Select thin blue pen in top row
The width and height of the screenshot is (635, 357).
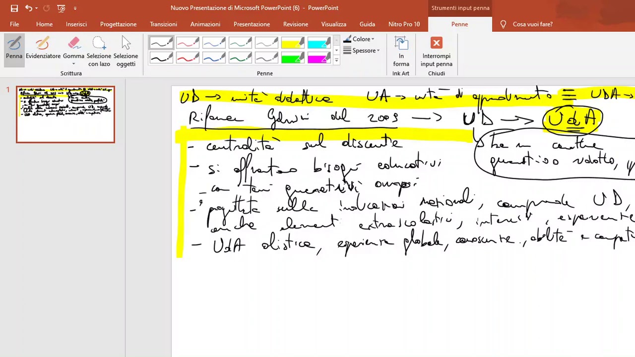214,43
